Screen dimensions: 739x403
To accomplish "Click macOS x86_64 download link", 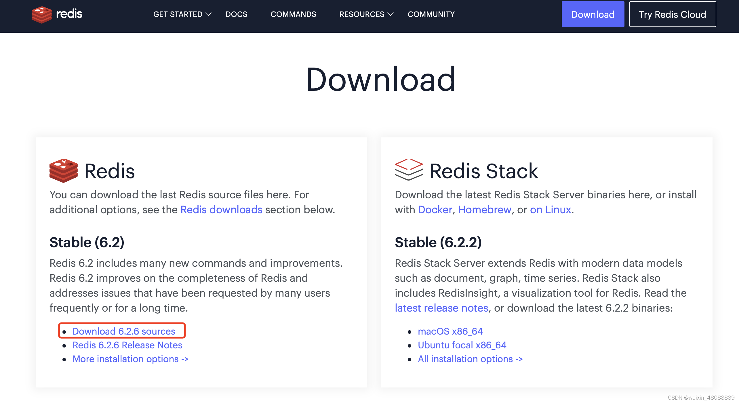I will point(450,331).
